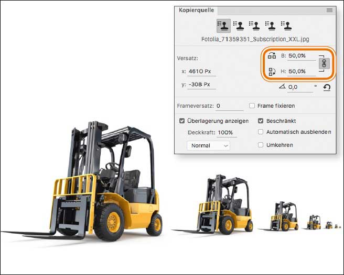Click the rotation angle icon

(282, 86)
